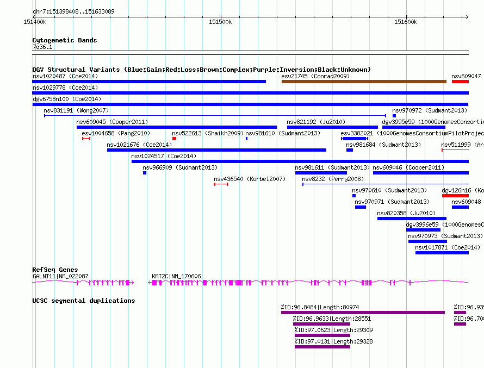Click the DGV Structural Variants track title
484x368 pixels.
coord(202,70)
